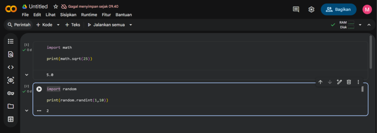
Task: Expand the Jalankan semua dropdown arrow
Action: [x=131, y=25]
